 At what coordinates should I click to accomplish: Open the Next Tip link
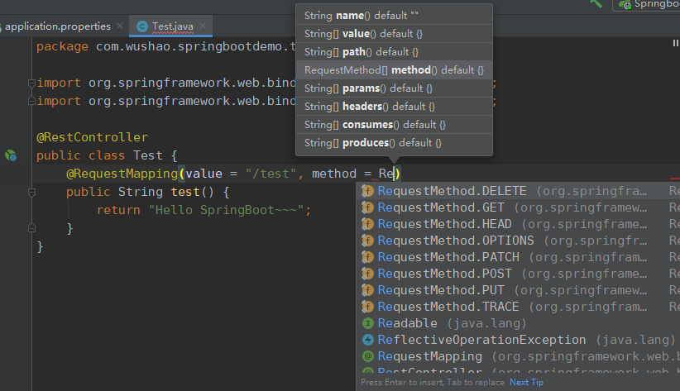tap(526, 383)
